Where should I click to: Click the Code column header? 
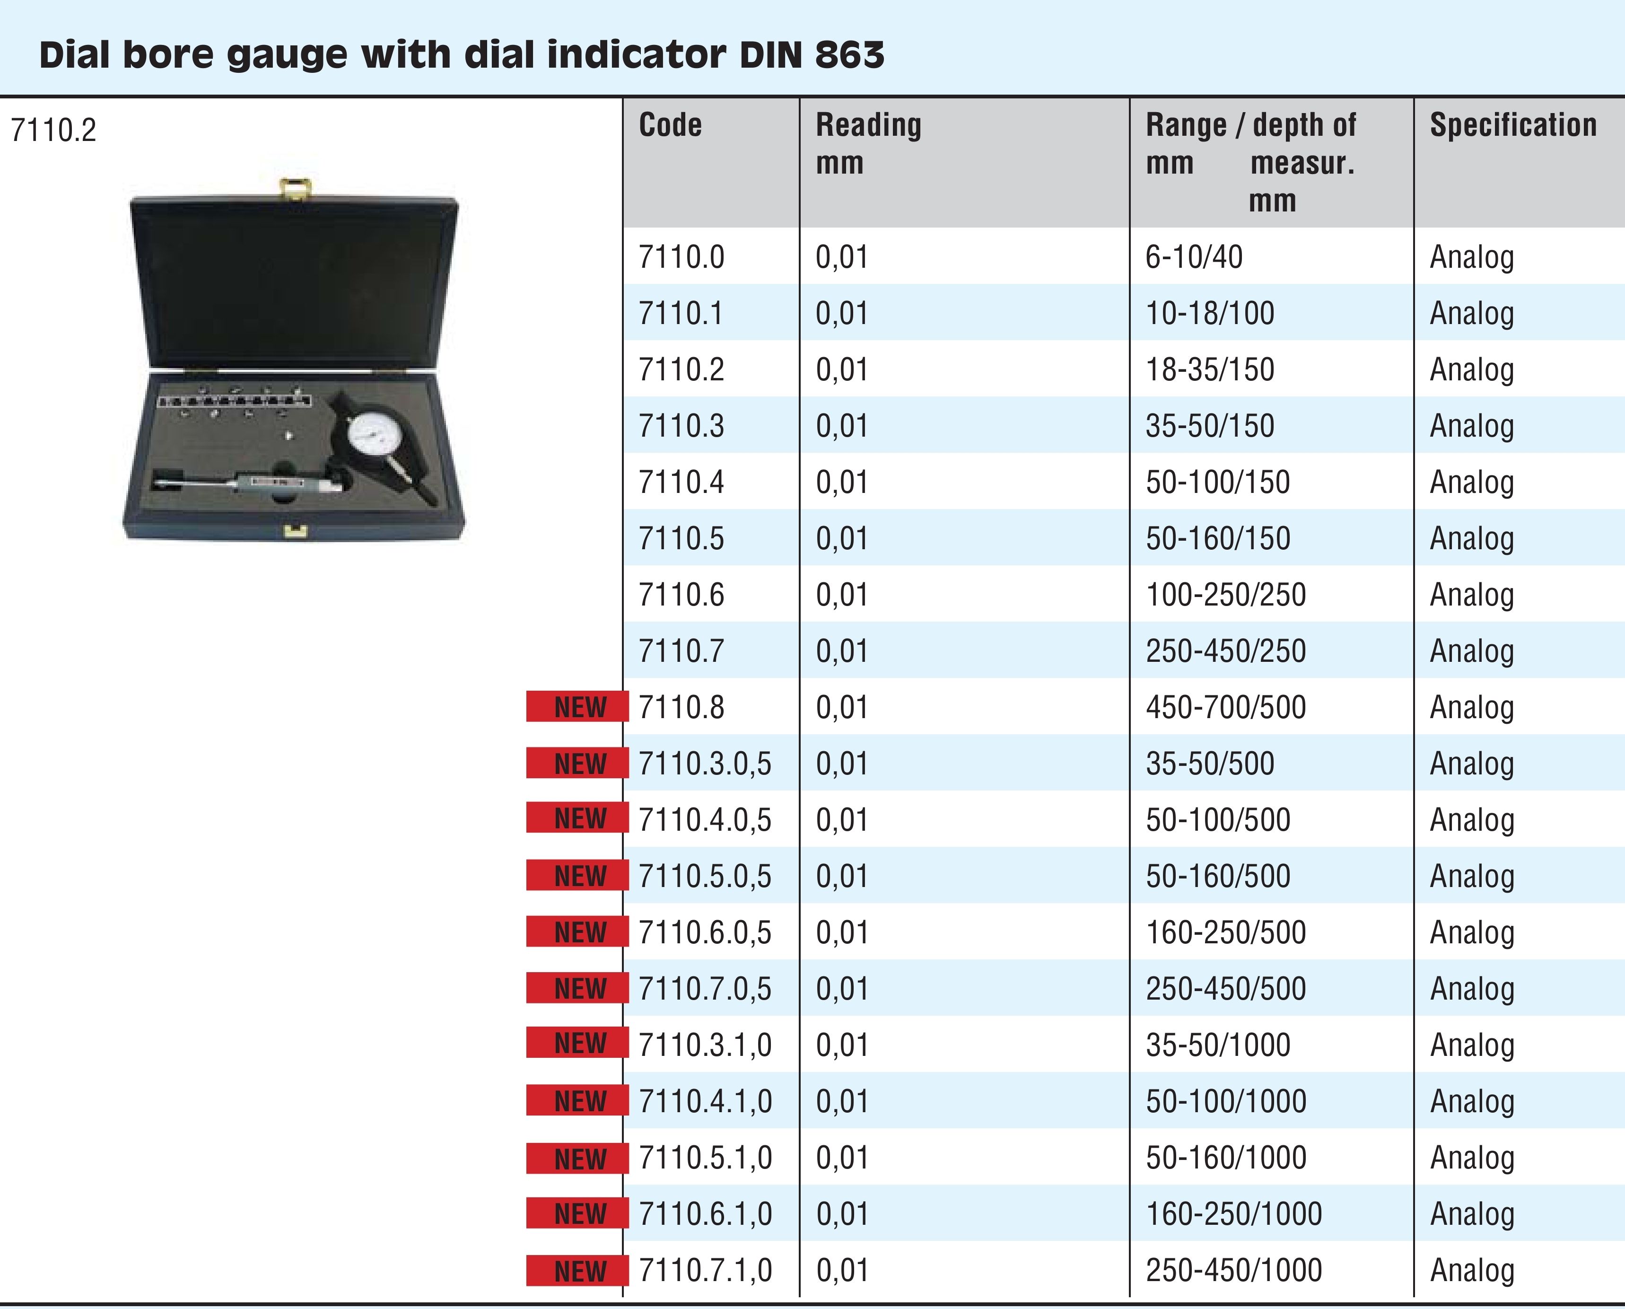pos(670,125)
